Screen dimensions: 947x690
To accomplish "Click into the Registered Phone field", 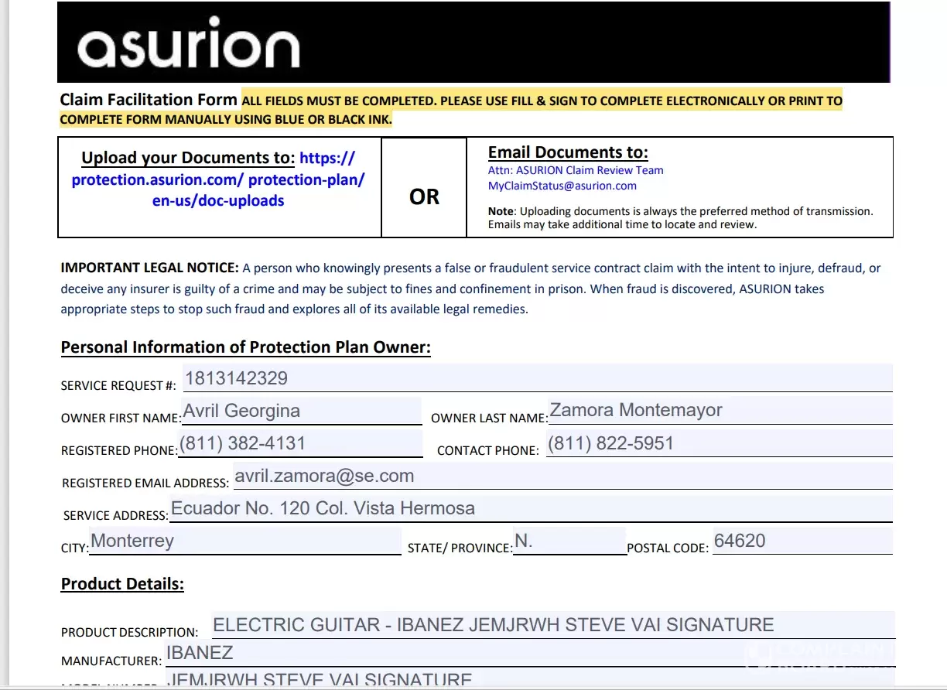I will pos(301,444).
